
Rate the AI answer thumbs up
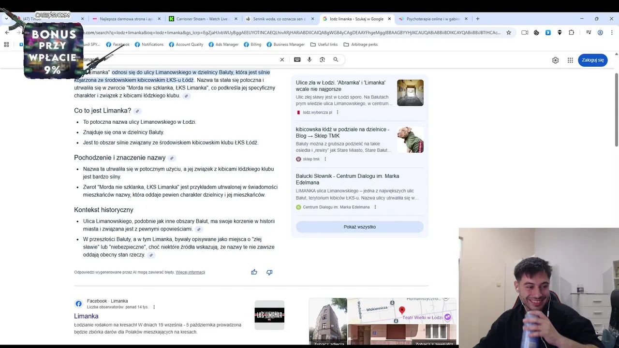click(x=254, y=272)
